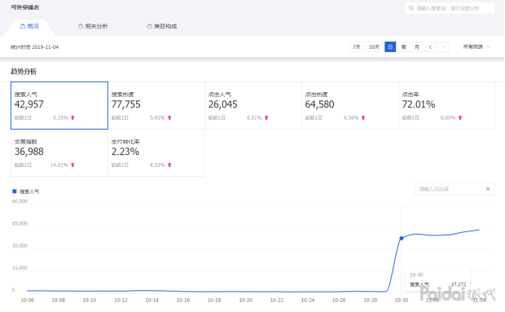Click the 72.01% click rate value
This screenshot has width=505, height=312.
click(x=419, y=104)
